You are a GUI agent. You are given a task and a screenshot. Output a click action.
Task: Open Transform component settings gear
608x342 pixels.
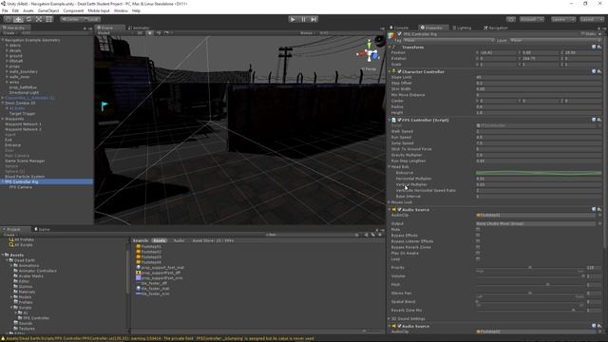point(599,47)
